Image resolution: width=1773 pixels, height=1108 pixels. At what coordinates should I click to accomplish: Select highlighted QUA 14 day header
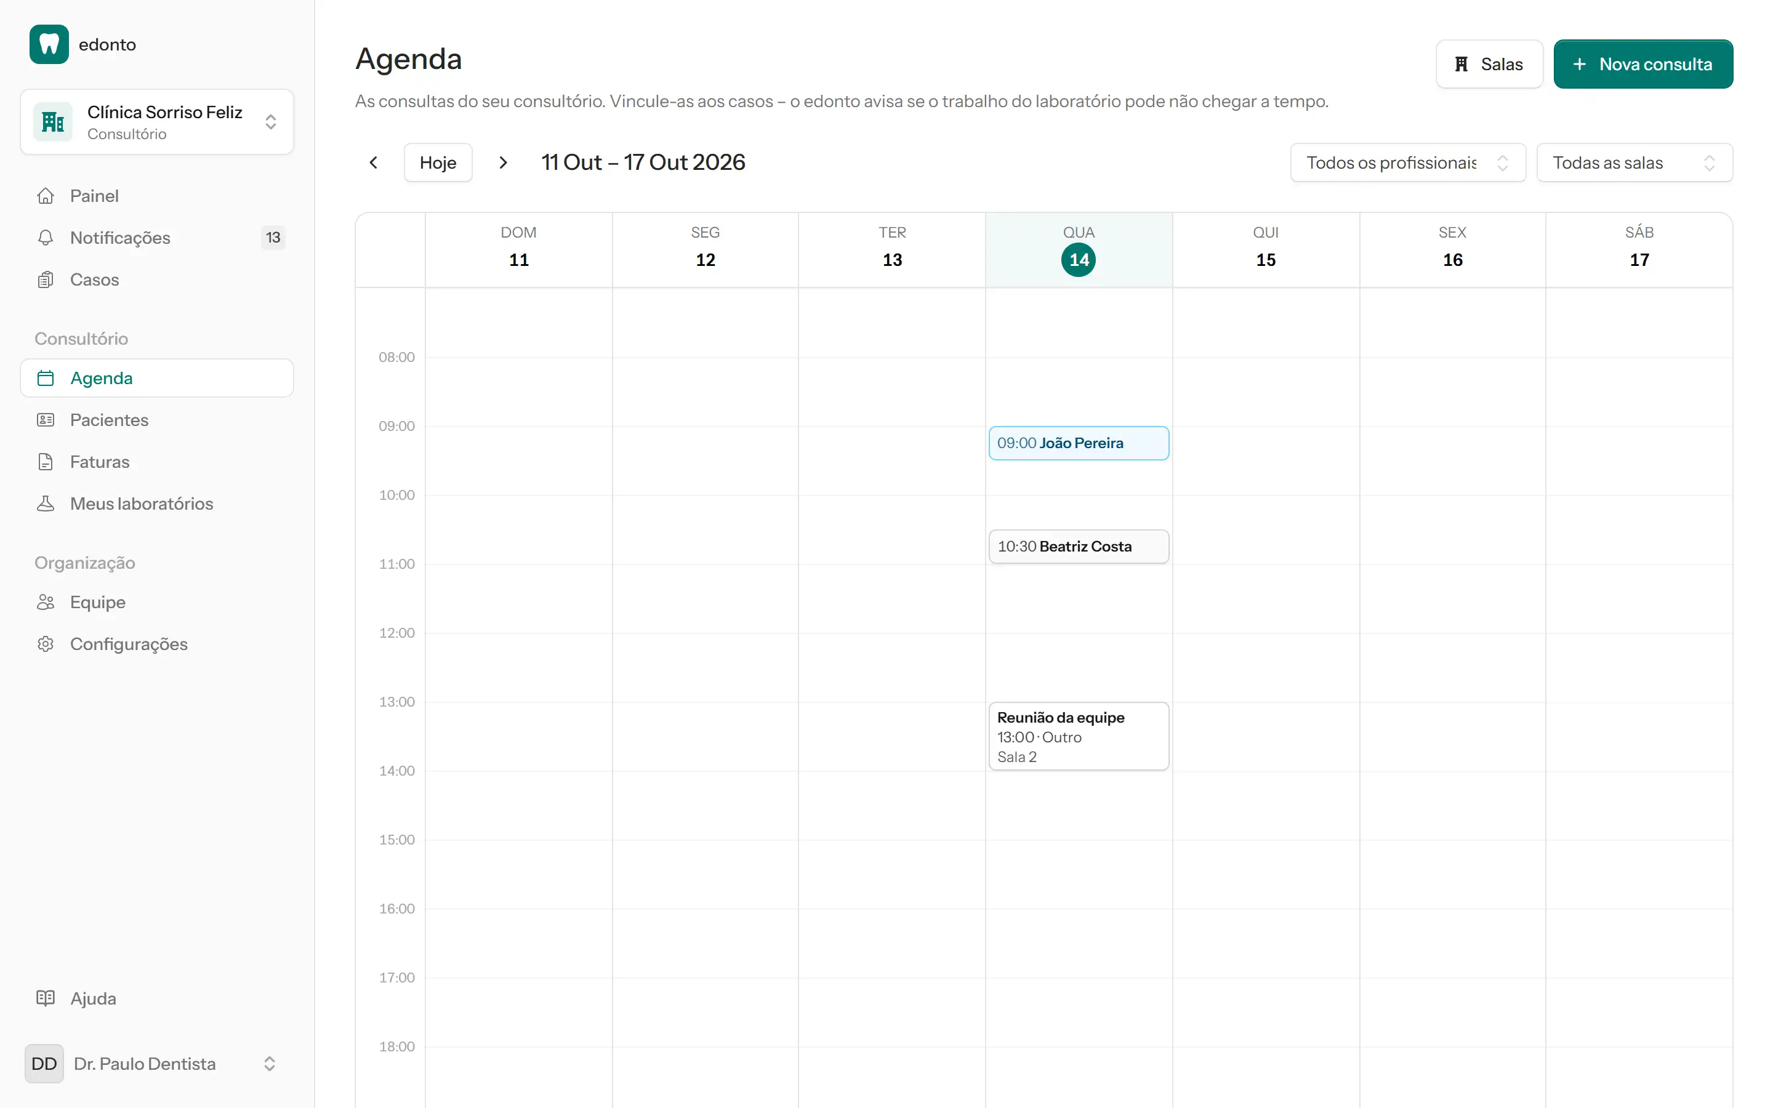pyautogui.click(x=1079, y=250)
